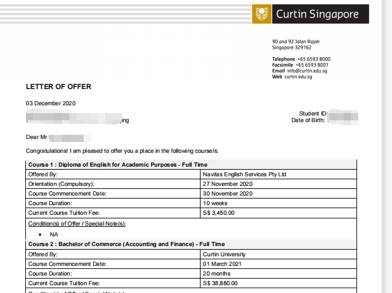
Task: Select the 'LETTER OF OFFER' heading
Action: coord(58,87)
